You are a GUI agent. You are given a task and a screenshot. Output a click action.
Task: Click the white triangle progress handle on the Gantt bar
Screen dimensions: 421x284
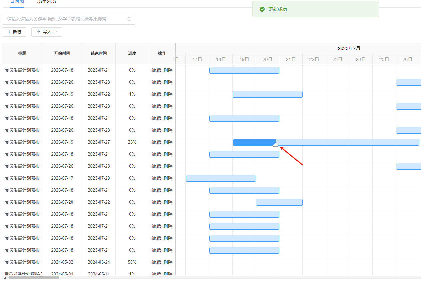pos(276,145)
